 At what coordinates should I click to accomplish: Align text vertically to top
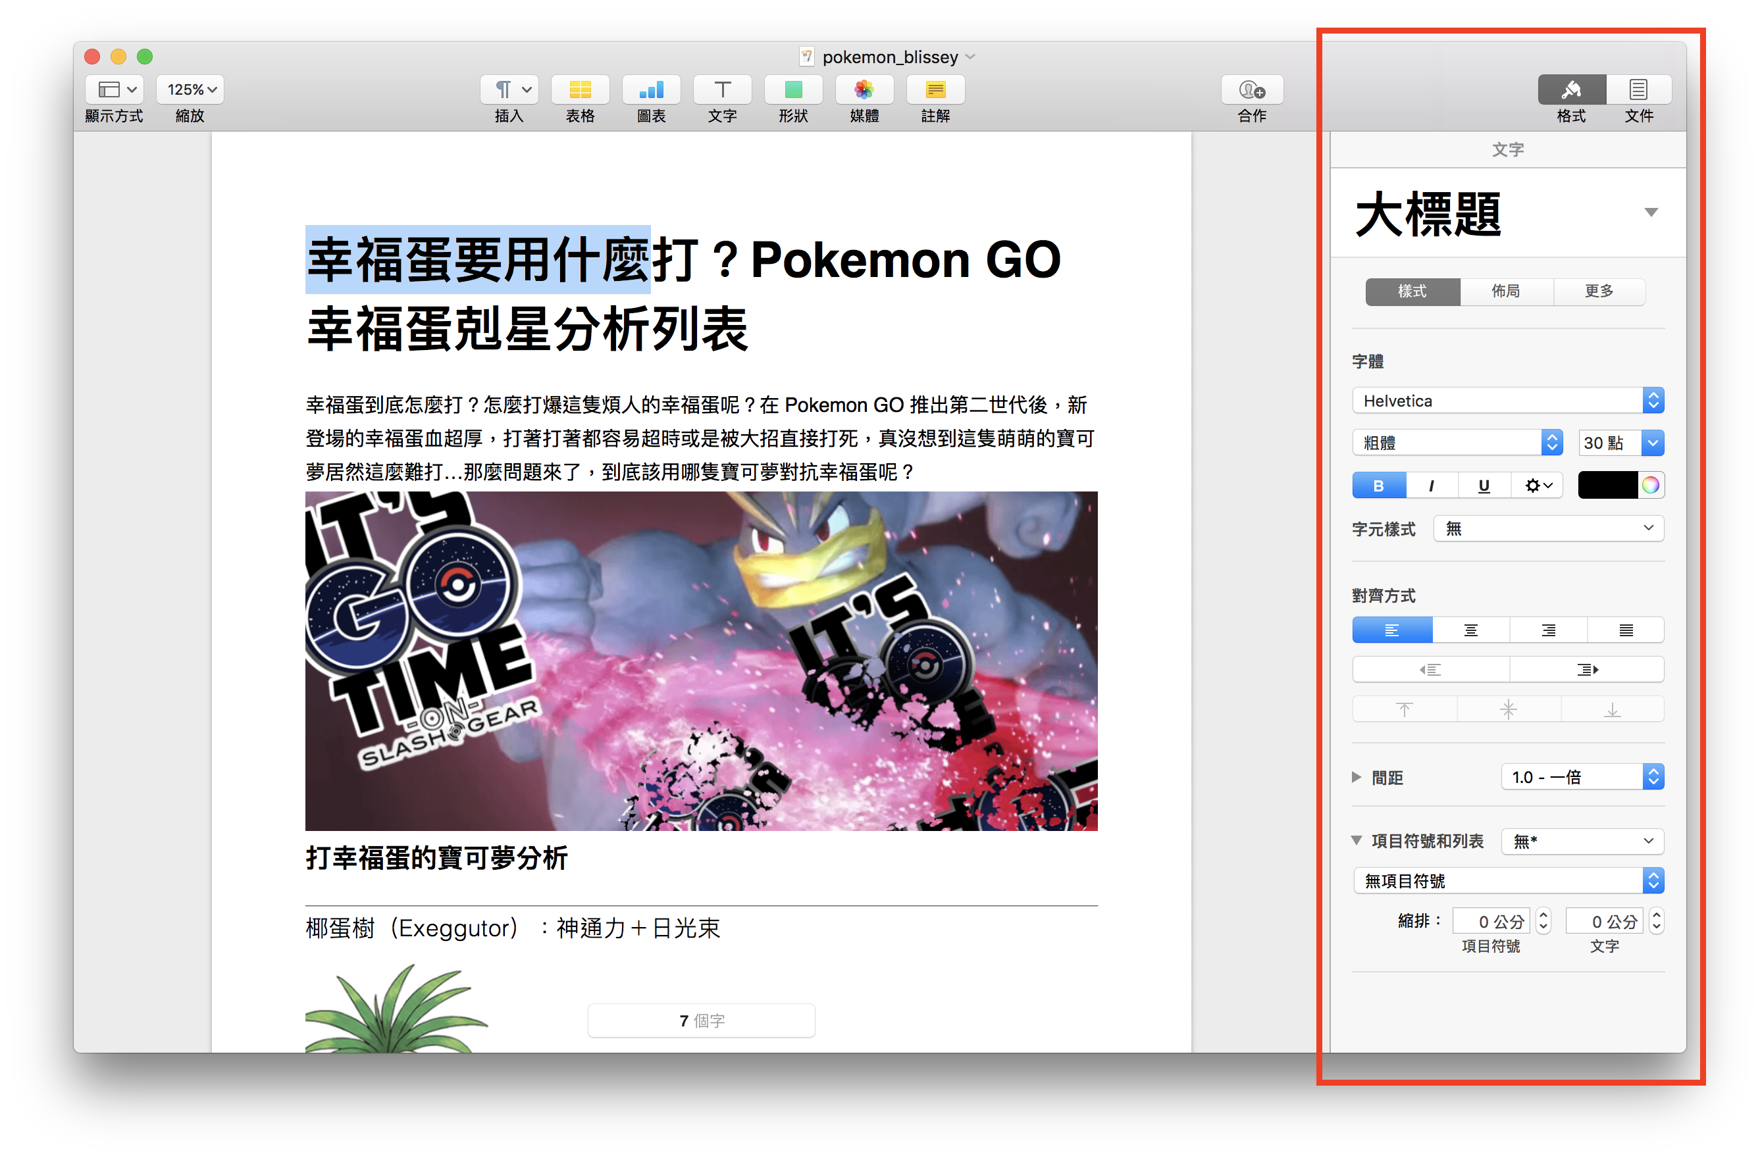tap(1405, 710)
